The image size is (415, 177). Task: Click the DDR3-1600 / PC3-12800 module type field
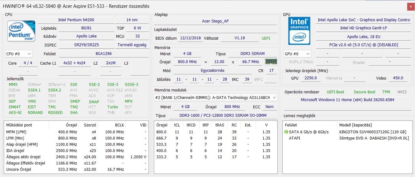point(223,116)
